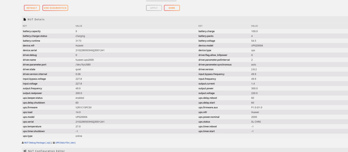Image resolution: width=348 pixels, height=152 pixels.
Task: Select ups.load value 14.0
Action: (78, 112)
